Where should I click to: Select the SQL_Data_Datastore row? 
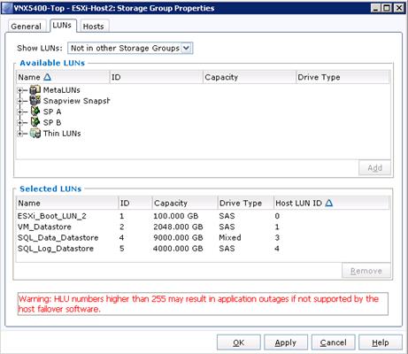tap(203, 237)
